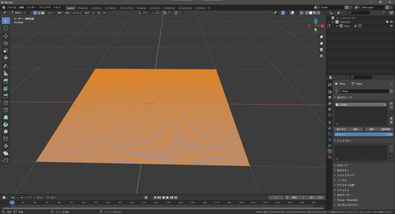Switch to rendered viewport shading
The width and height of the screenshot is (395, 214).
coord(318,13)
